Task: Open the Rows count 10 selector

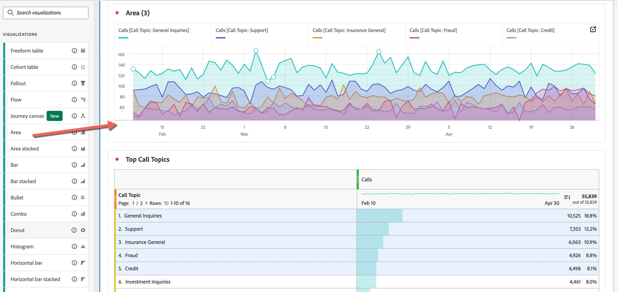Action: [166, 203]
